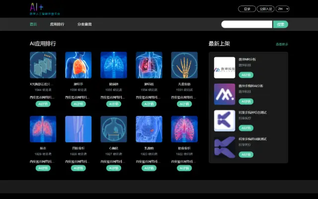This screenshot has height=199, width=318.
Task: Click the "1944 使用者" count
Action: [43, 90]
